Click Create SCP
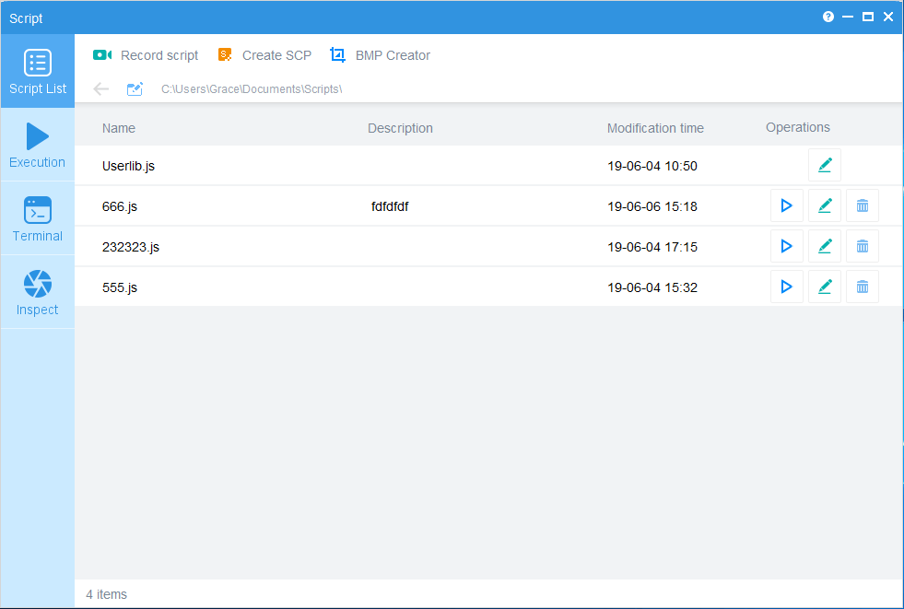This screenshot has height=609, width=904. [x=264, y=55]
